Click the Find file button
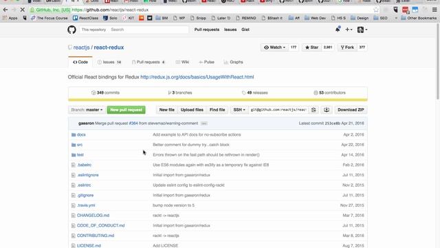Viewport: 440px width, 248px height. [x=217, y=110]
